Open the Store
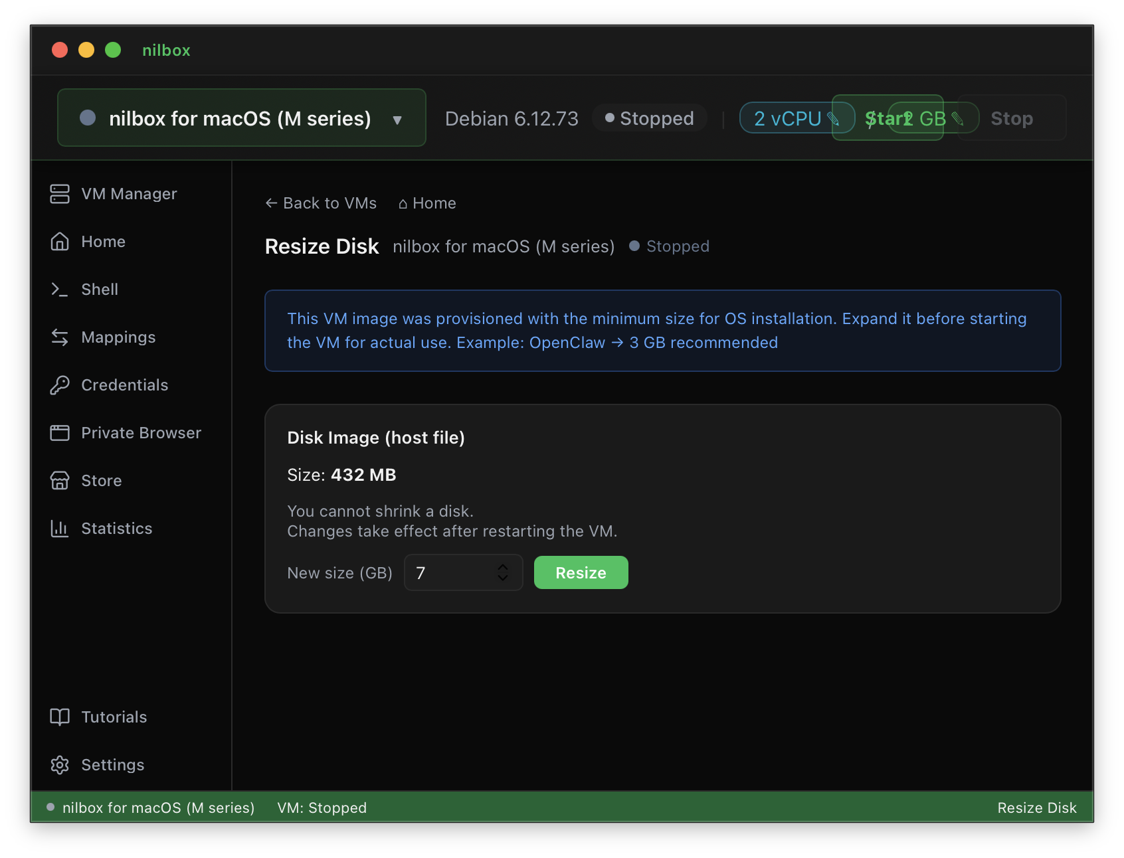Screen dimensions: 1124x858 coord(101,480)
